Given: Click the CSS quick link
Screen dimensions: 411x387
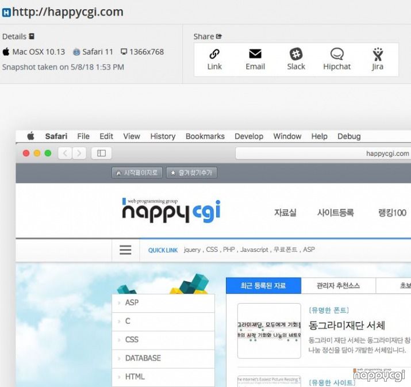Looking at the screenshot, I should [x=212, y=250].
